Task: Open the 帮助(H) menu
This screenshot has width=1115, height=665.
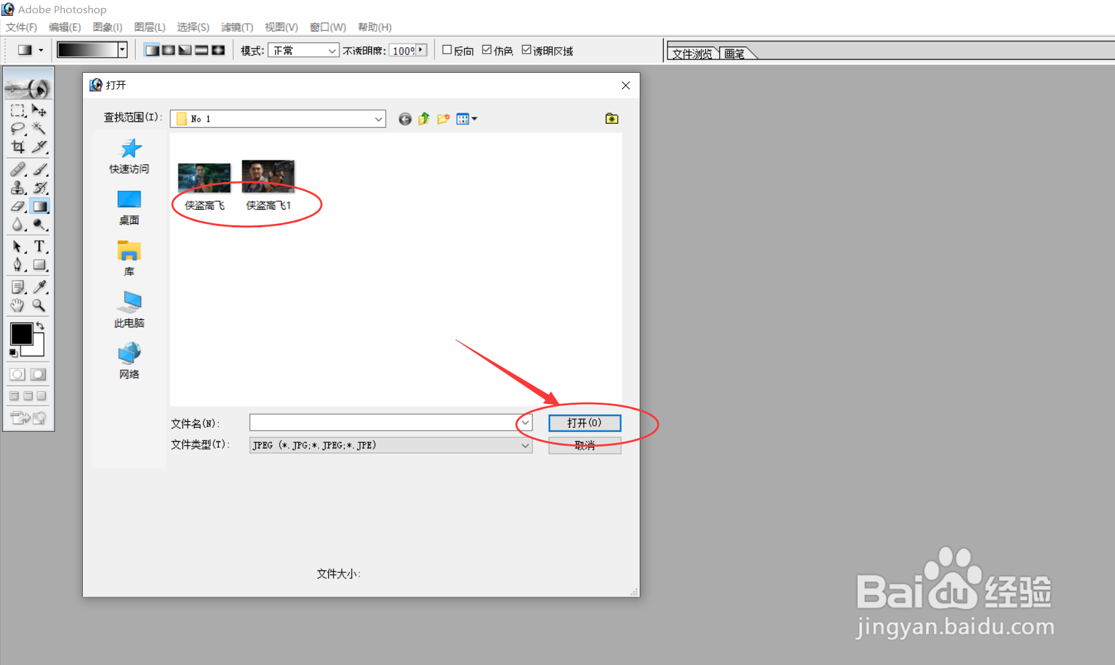Action: pos(375,27)
